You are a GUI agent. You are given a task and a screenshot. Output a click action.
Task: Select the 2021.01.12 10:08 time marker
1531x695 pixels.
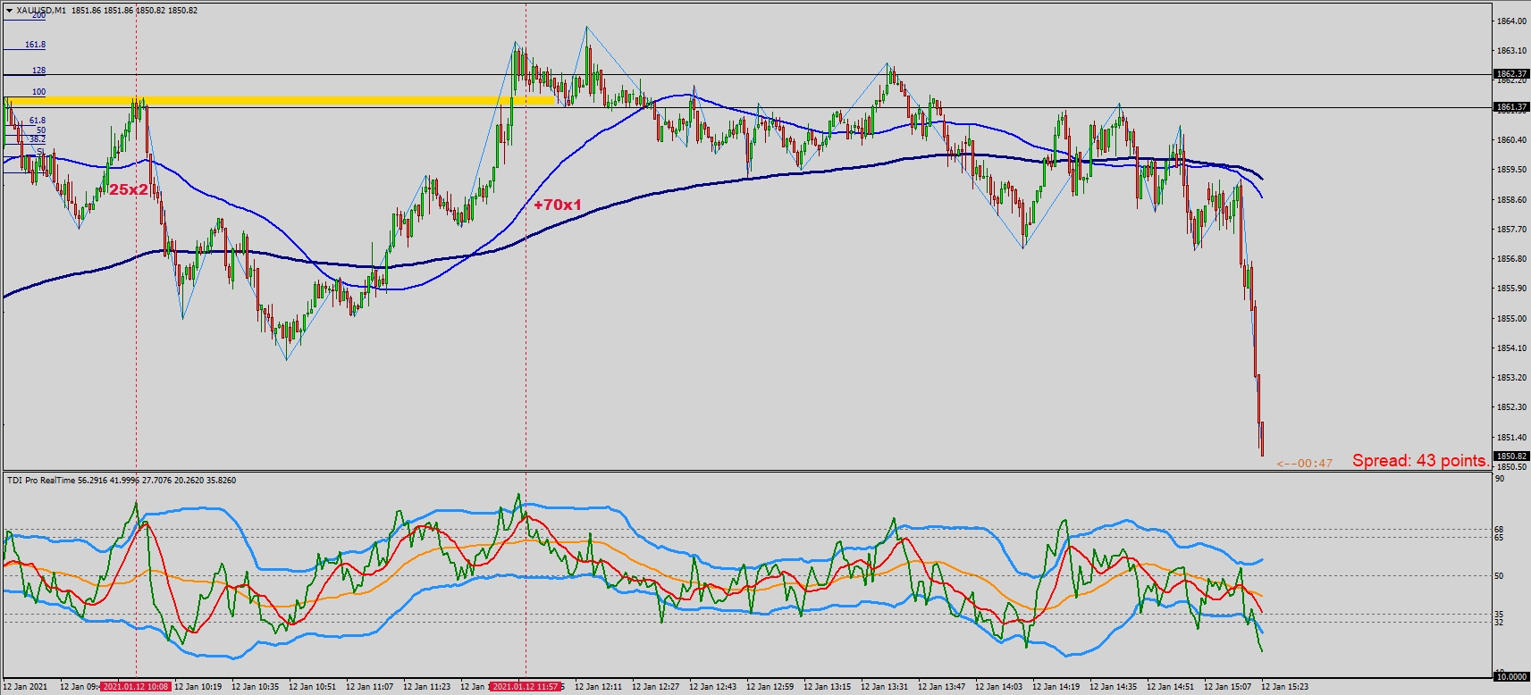click(x=135, y=687)
